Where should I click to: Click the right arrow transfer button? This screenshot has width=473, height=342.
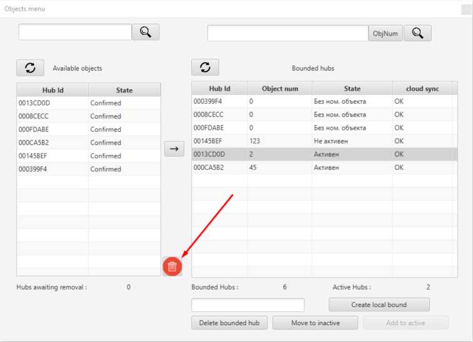[174, 149]
